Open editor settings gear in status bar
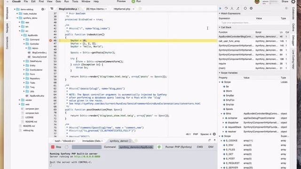 tap(214, 134)
